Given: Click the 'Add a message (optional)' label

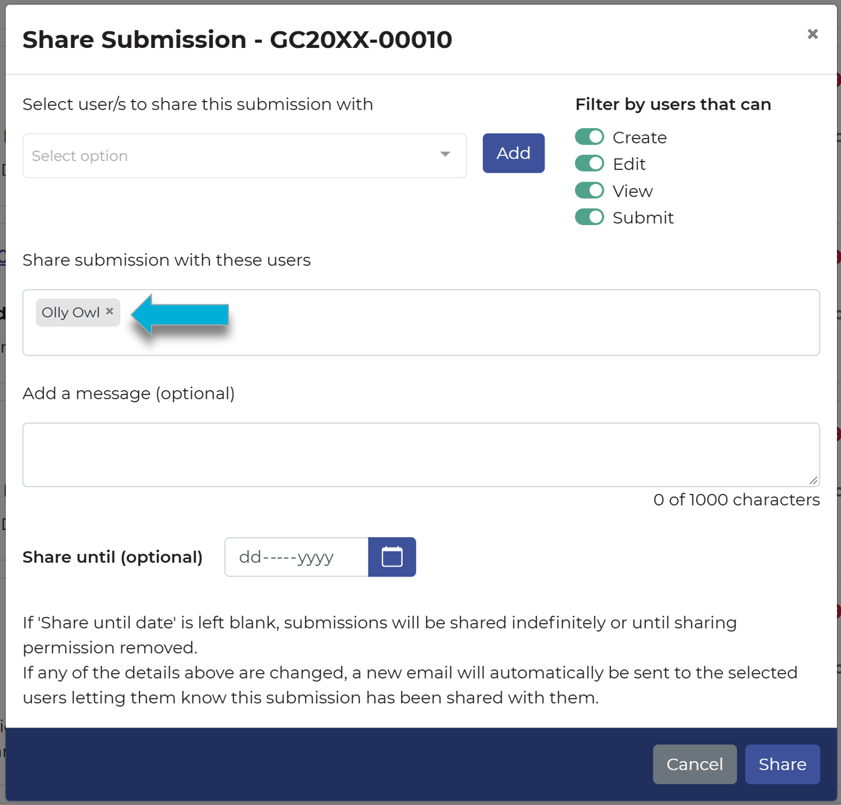Looking at the screenshot, I should (x=129, y=394).
